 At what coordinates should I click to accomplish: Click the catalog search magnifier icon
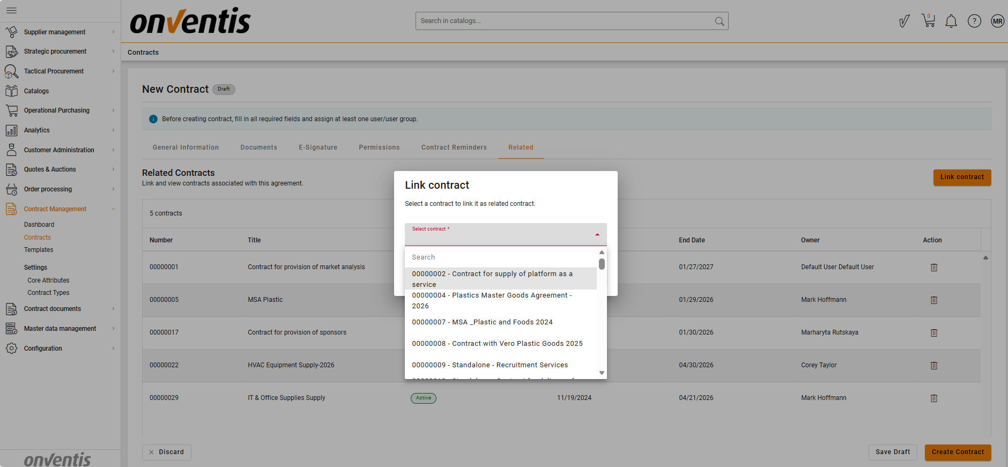coord(719,21)
